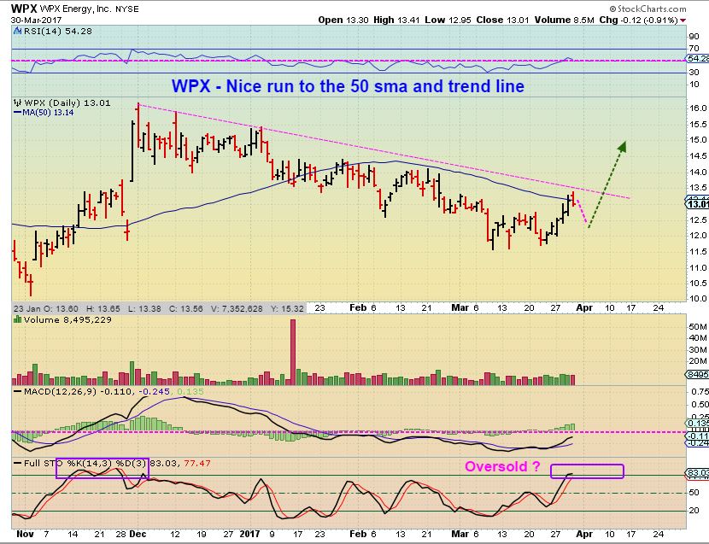
Task: Click 'Y: 15.32' in the info bar
Action: tap(287, 308)
